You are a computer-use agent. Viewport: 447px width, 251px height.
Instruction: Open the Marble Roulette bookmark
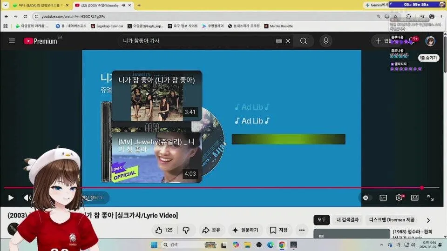click(x=278, y=26)
